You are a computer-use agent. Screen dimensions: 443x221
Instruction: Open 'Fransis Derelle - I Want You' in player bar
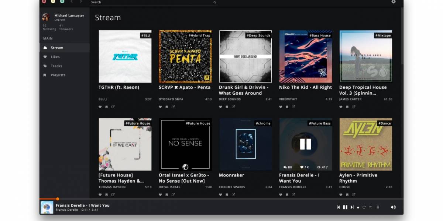(x=83, y=205)
